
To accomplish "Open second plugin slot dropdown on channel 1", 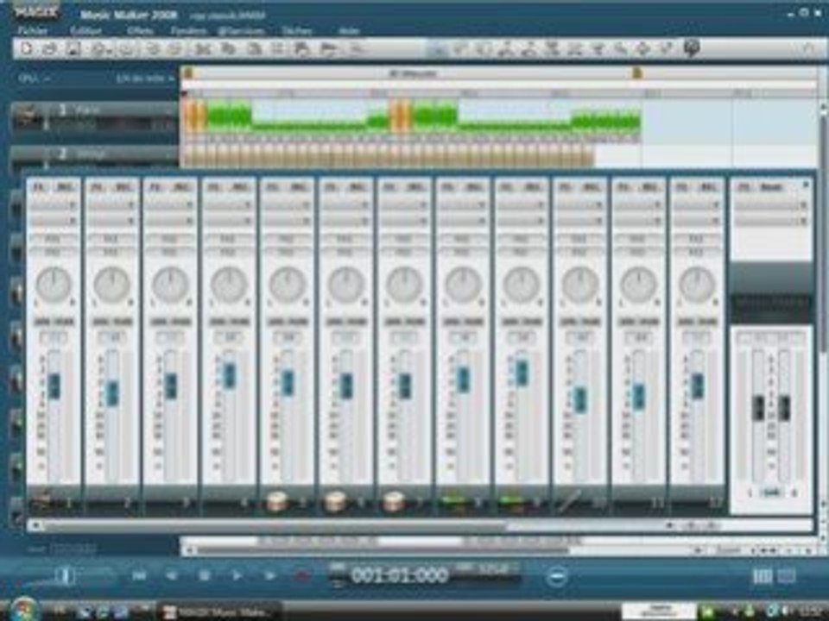I will [54, 221].
